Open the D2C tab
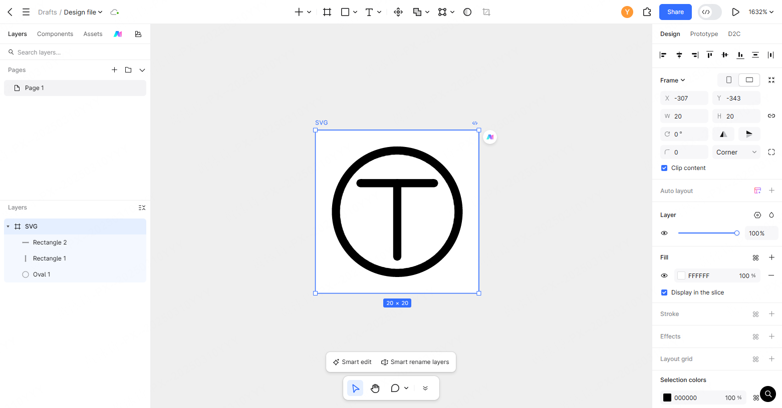This screenshot has width=782, height=408. click(734, 34)
